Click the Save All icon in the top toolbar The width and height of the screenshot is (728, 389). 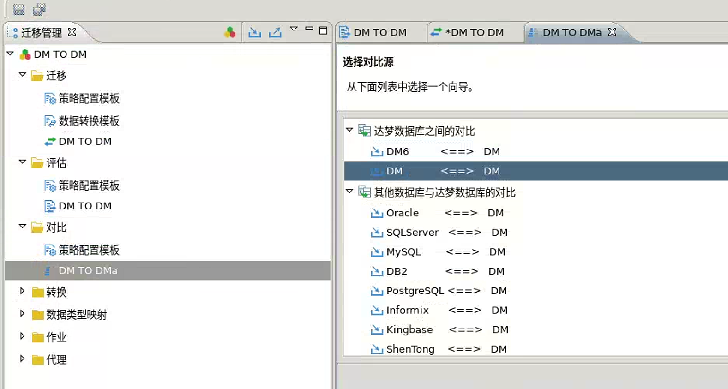click(39, 9)
